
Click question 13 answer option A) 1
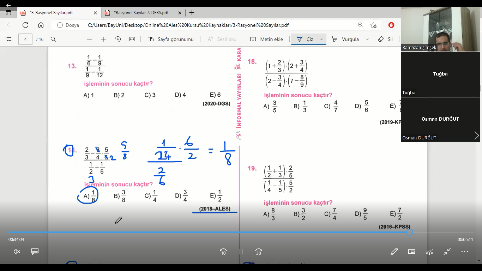coord(89,95)
